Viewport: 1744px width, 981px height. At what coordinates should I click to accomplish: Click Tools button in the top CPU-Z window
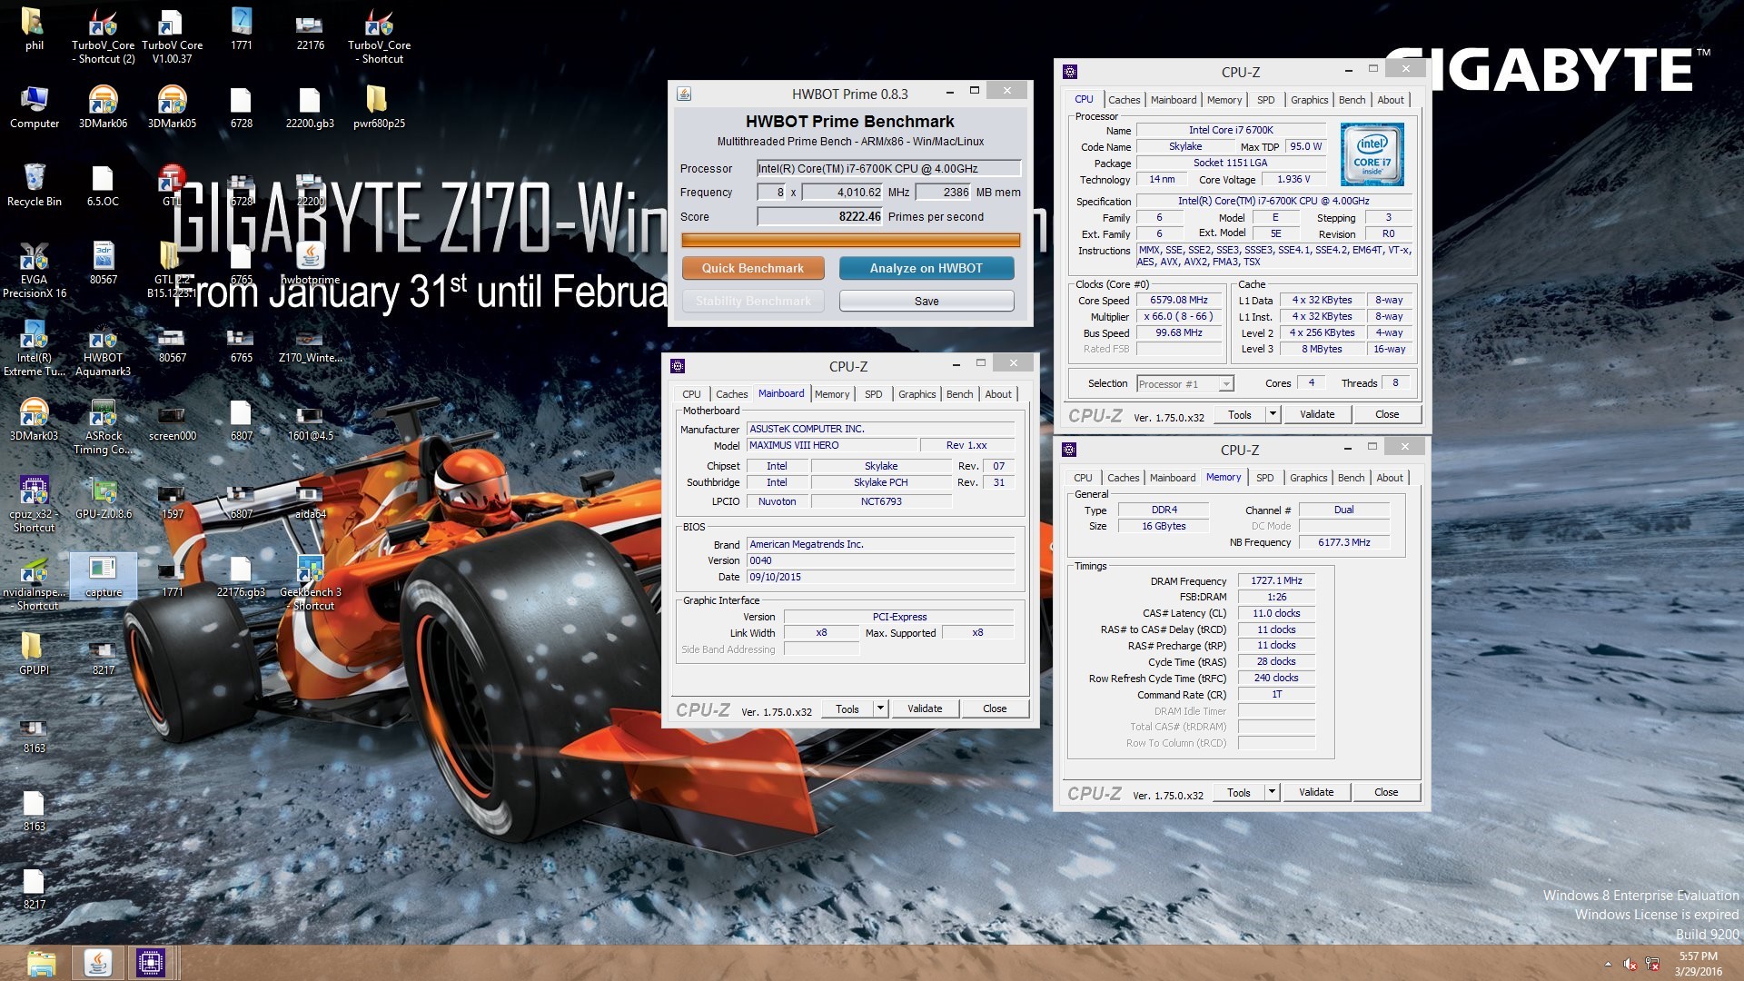(1240, 414)
